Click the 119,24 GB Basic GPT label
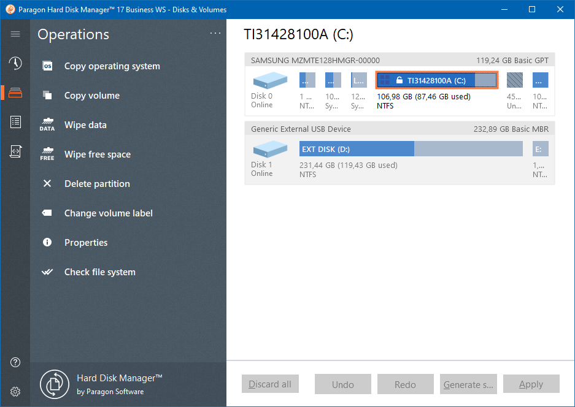The image size is (575, 407). 512,60
